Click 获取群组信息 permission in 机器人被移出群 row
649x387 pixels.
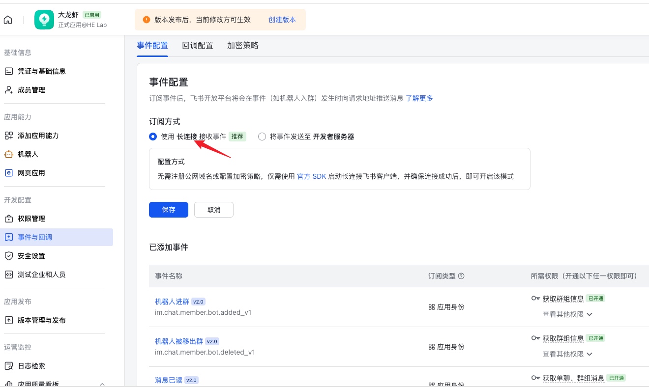[563, 338]
